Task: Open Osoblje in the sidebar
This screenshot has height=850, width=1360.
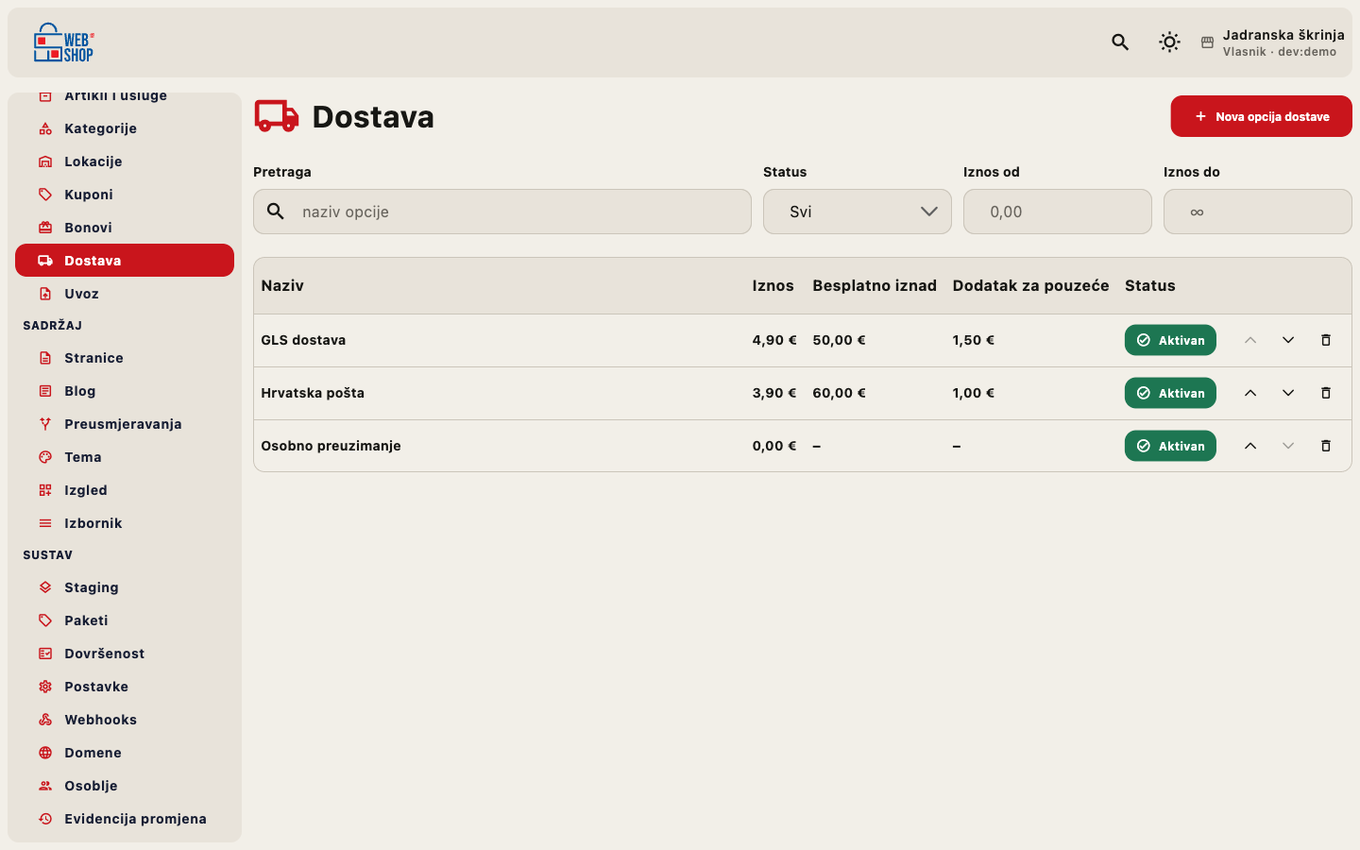Action: (x=125, y=786)
